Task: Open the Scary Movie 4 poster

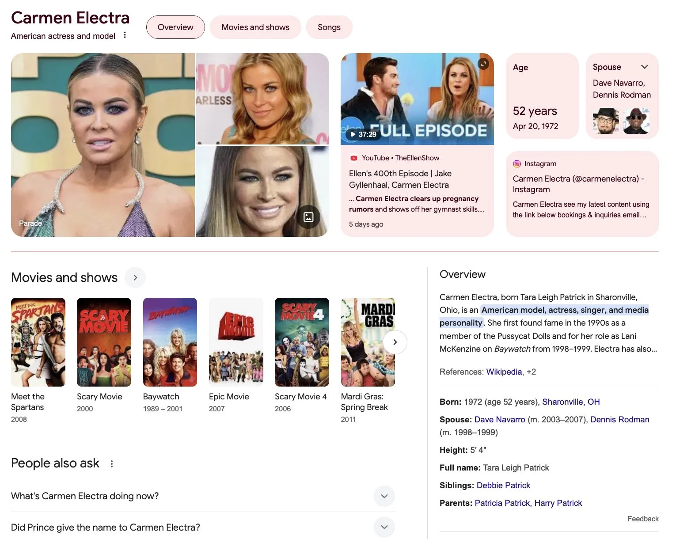Action: pos(302,342)
